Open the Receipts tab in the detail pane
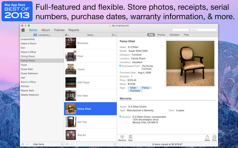Image resolution: width=238 pixels, height=148 pixels. point(174,35)
